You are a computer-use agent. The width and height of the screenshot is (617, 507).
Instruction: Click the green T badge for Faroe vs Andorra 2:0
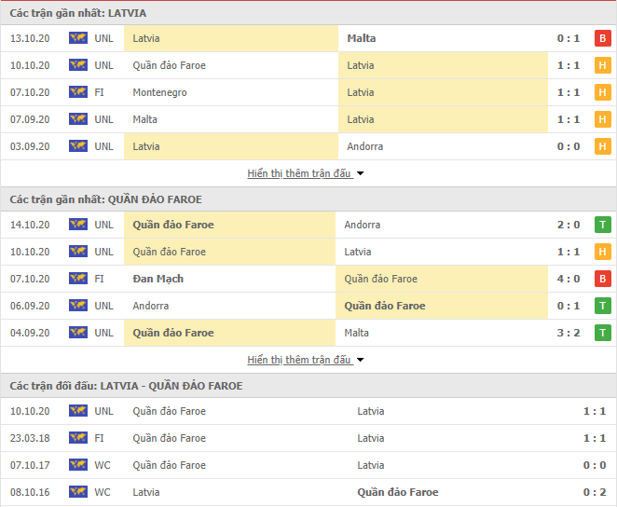[x=602, y=225]
